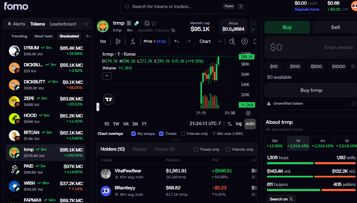This screenshot has height=203, width=357.
Task: Click VitalFewBear's profile avatar
Action: pos(106,174)
